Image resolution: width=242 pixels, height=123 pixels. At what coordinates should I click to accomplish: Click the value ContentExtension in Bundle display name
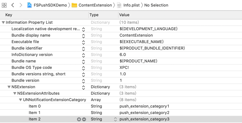136,35
